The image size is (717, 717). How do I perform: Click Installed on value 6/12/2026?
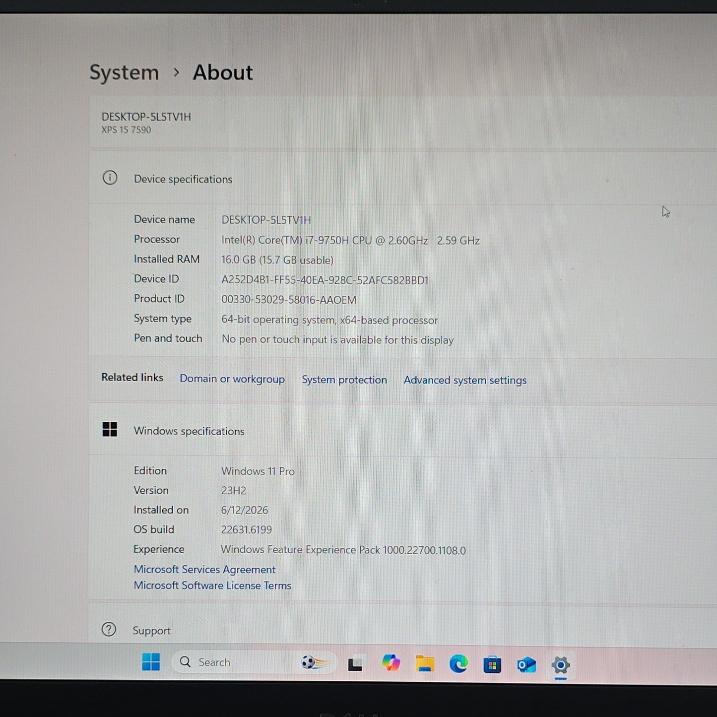(x=245, y=510)
